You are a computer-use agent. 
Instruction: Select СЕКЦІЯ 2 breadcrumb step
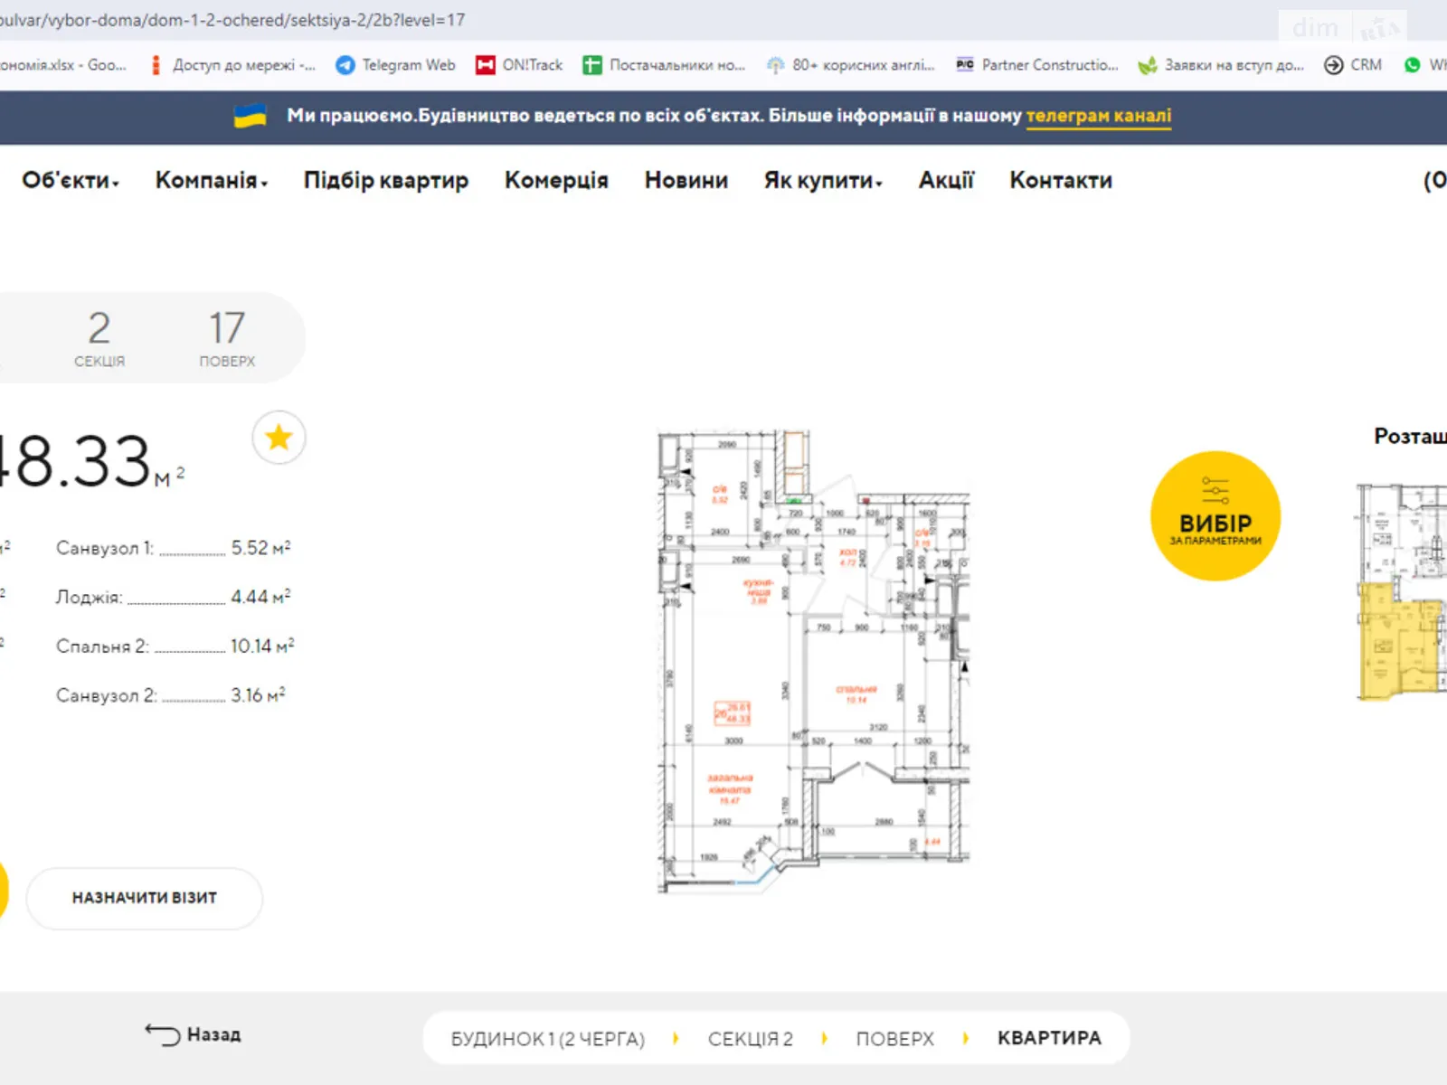coord(751,1039)
